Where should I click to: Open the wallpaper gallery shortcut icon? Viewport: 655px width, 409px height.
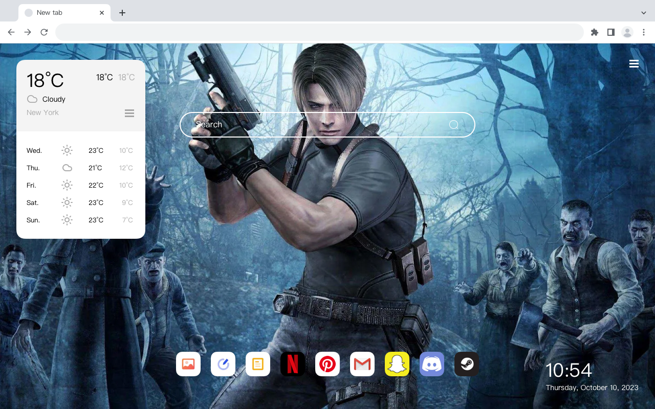[188, 364]
